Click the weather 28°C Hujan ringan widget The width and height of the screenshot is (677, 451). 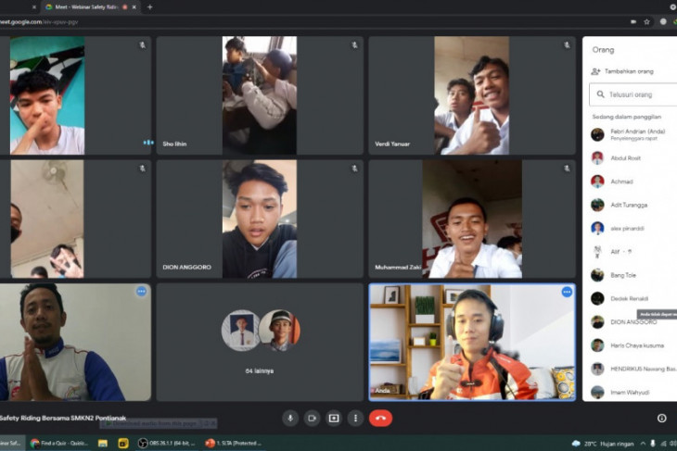click(602, 444)
